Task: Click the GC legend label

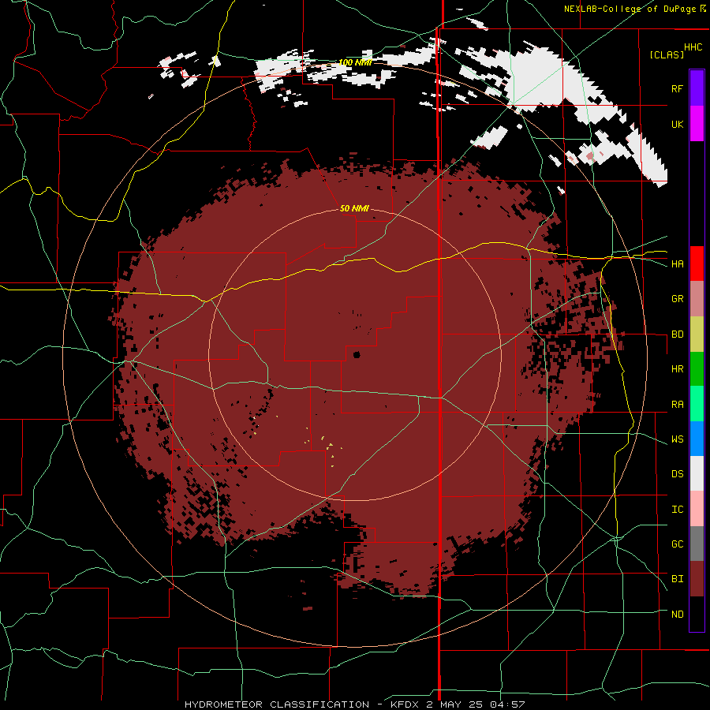Action: pos(677,544)
